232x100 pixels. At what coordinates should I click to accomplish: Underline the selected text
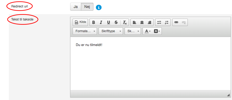click(x=108, y=22)
